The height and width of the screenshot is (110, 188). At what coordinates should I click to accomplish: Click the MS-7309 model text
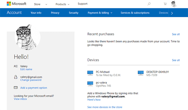(152, 75)
